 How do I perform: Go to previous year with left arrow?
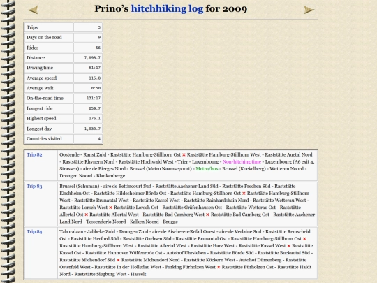33,10
